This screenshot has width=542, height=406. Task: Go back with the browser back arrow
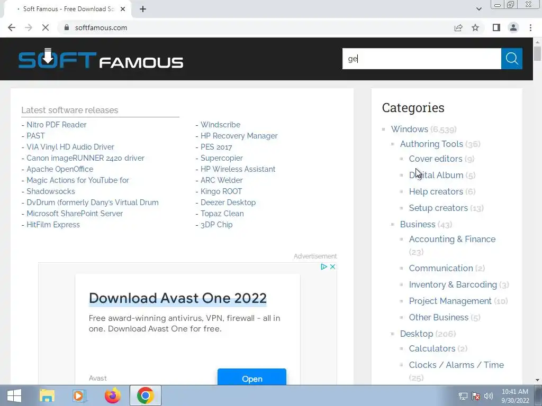(12, 27)
